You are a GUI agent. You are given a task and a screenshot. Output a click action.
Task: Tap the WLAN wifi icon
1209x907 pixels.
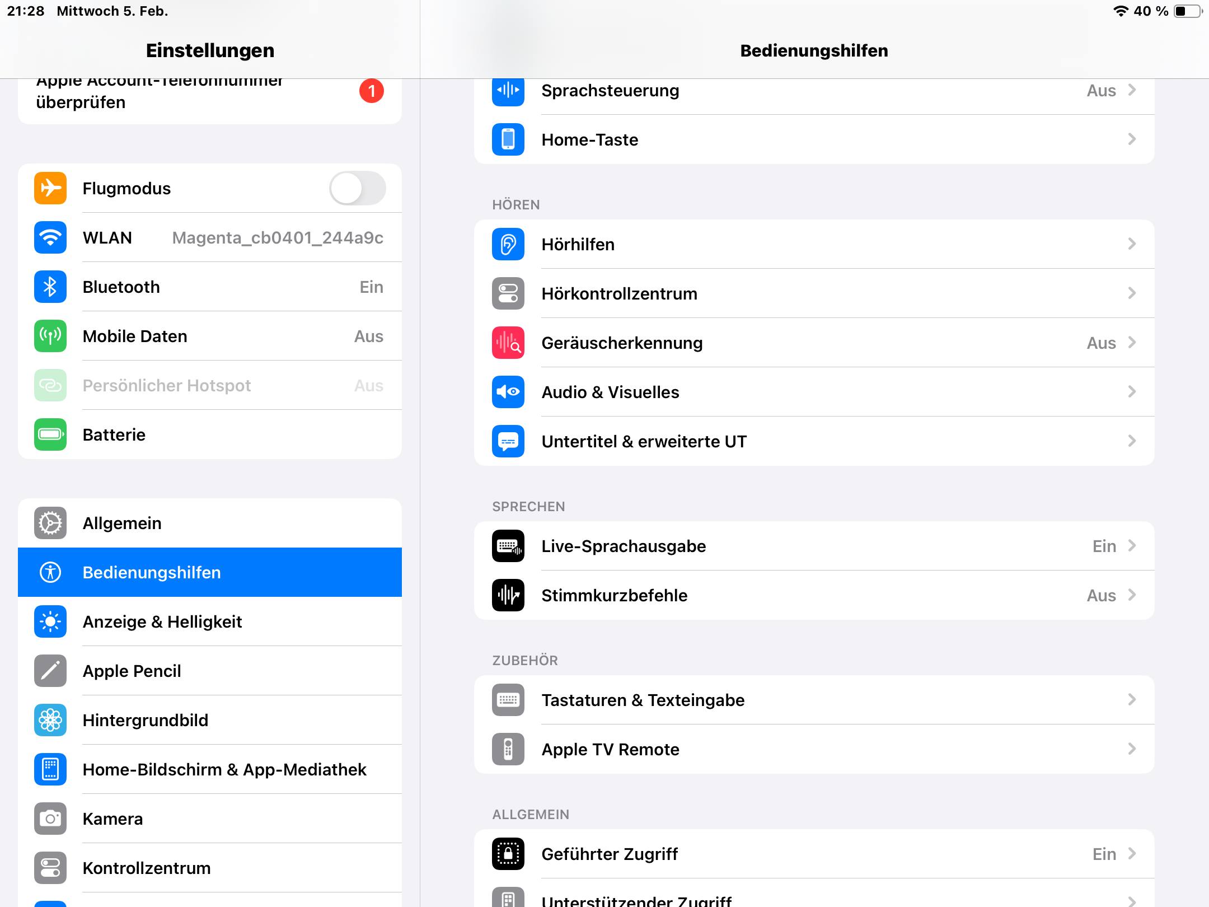[x=50, y=237]
